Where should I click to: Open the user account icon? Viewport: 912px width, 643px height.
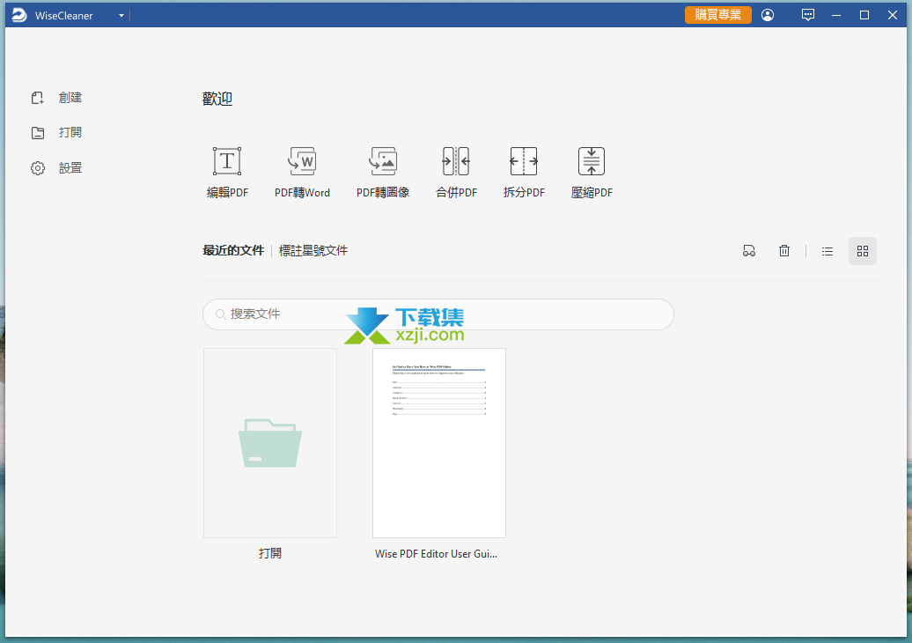coord(768,15)
